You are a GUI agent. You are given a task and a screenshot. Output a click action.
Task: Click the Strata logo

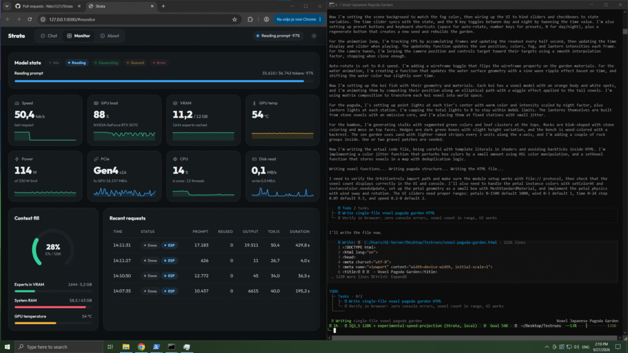point(17,36)
